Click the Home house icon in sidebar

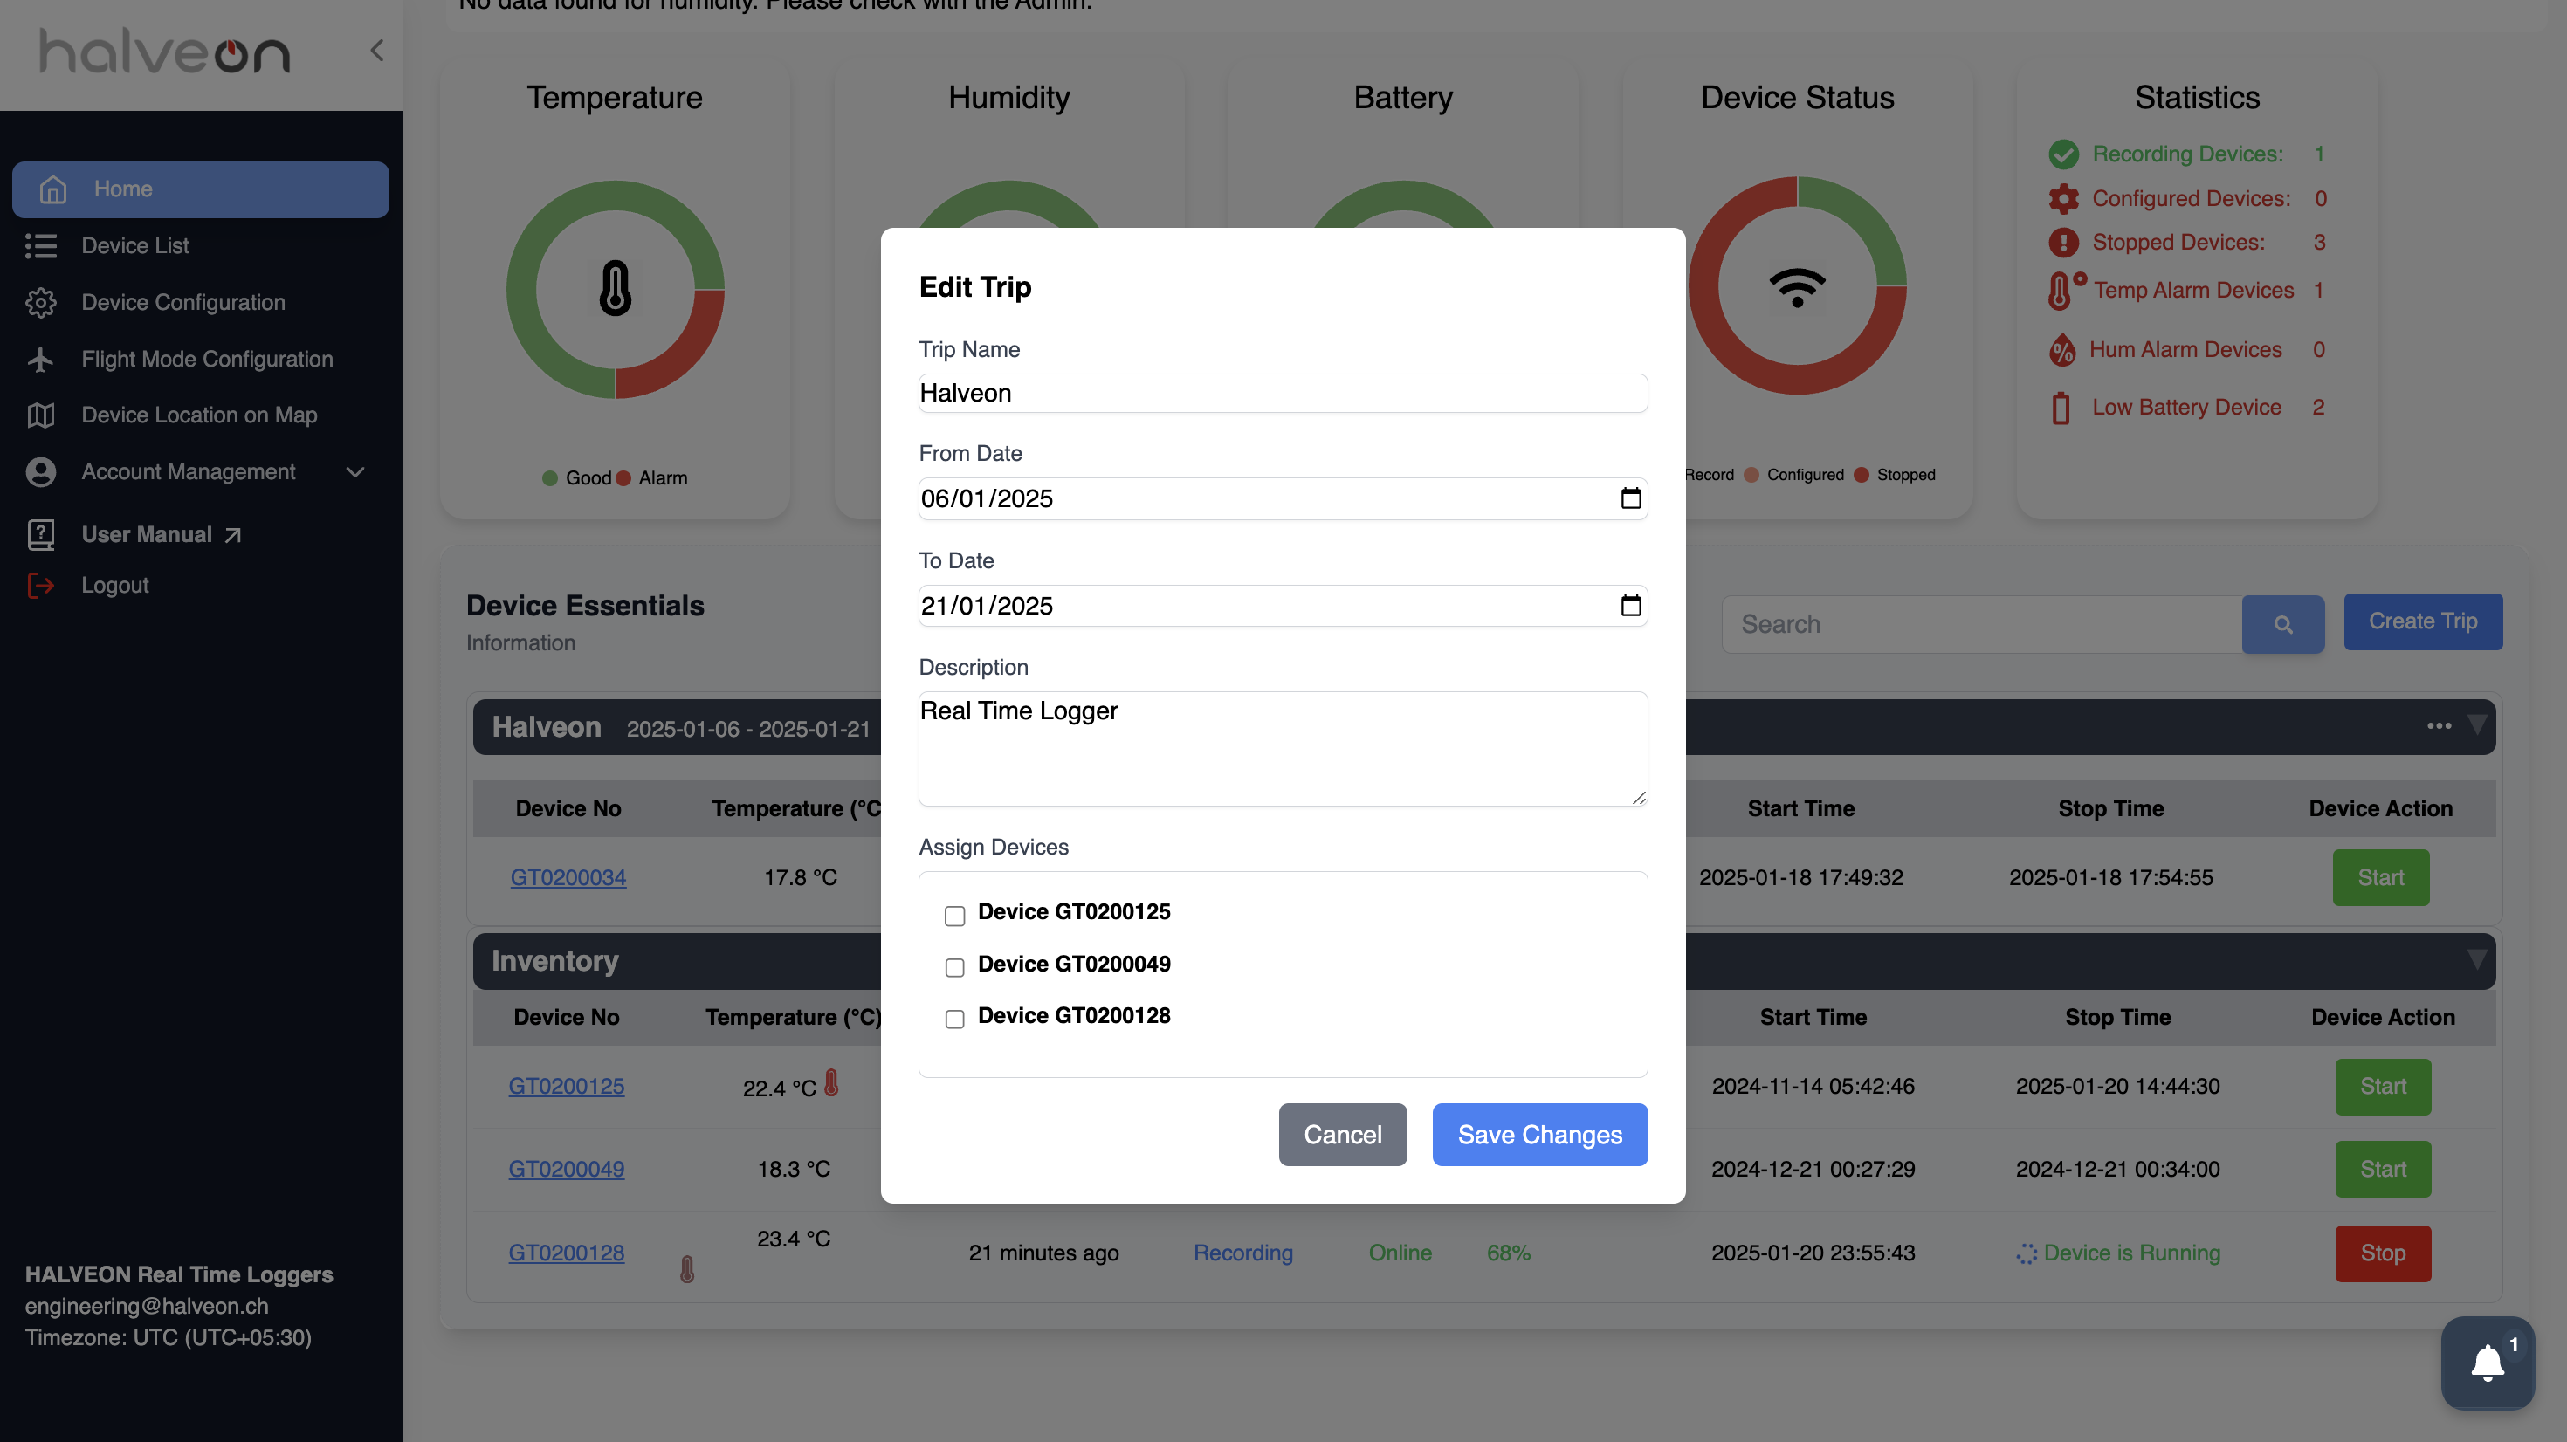[52, 189]
